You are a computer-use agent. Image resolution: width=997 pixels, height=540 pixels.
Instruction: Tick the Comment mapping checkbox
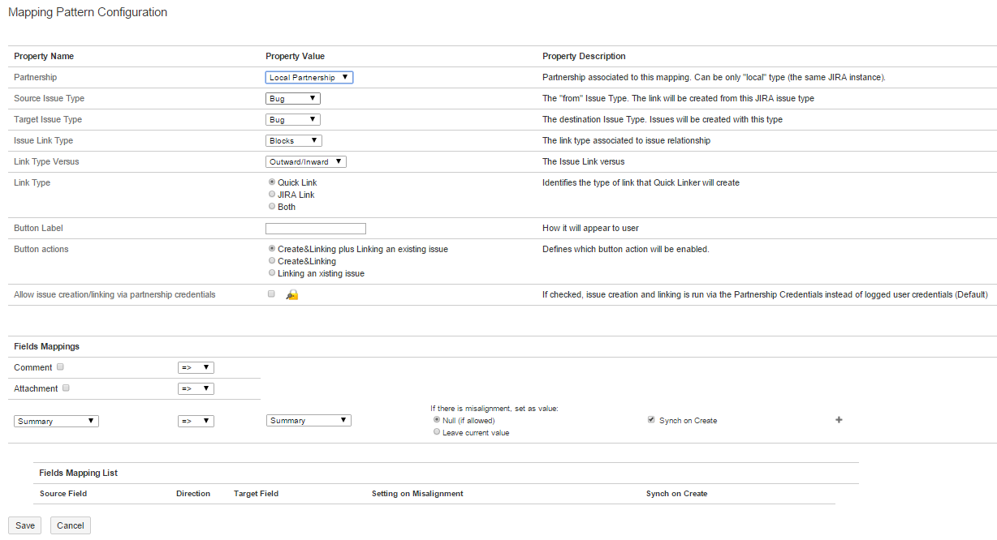point(60,367)
